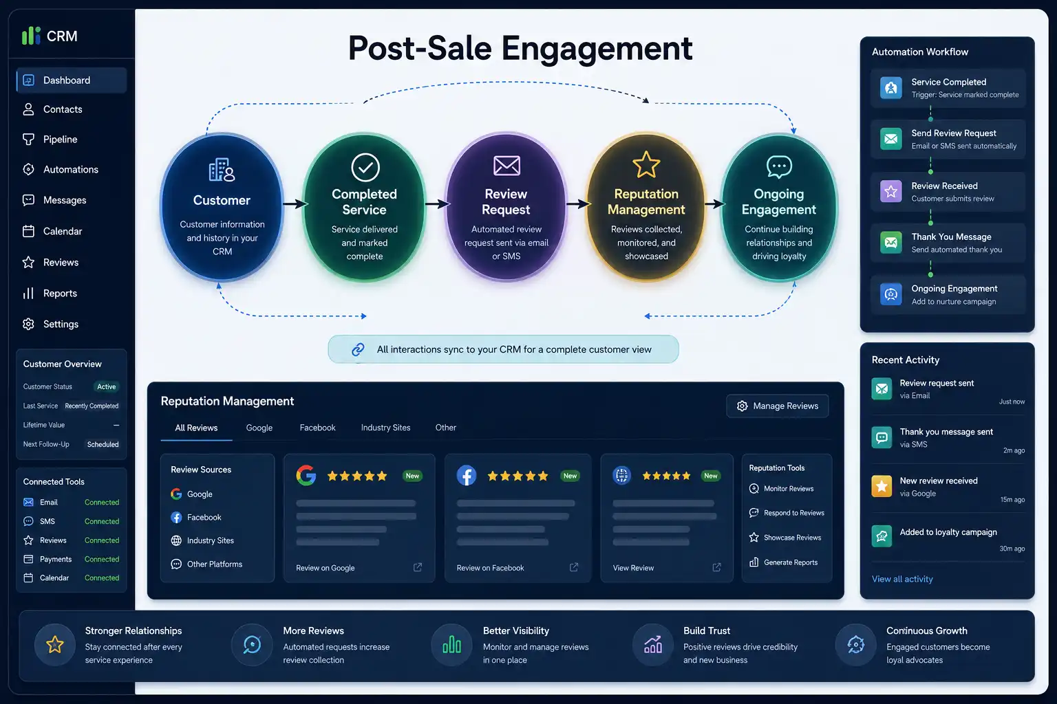
Task: Click the Reputation Management star icon
Action: pyautogui.click(x=646, y=165)
